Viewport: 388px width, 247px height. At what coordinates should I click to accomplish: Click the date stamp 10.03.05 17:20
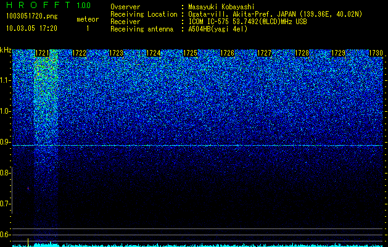coord(31,28)
